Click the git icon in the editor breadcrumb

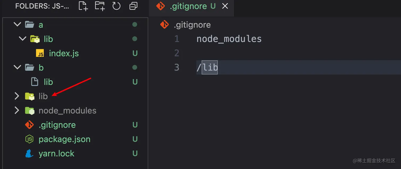pyautogui.click(x=164, y=25)
